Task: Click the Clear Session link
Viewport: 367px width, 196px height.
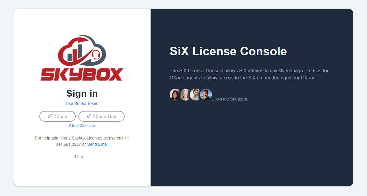Action: tap(82, 126)
